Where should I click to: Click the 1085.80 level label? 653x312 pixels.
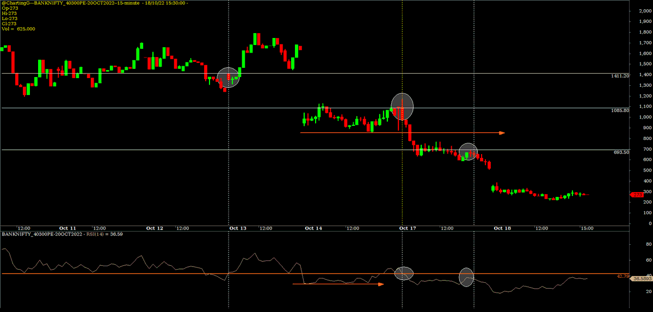tap(621, 111)
